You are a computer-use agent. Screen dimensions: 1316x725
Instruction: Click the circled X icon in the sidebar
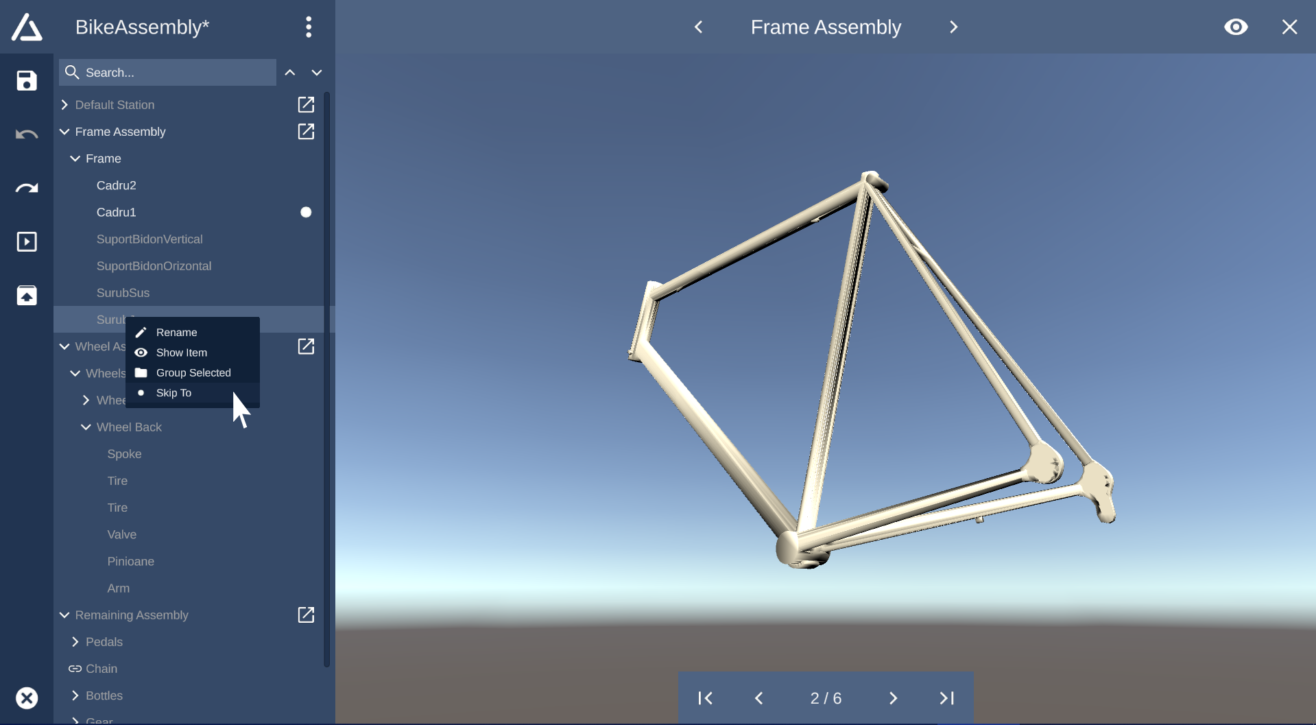[27, 698]
